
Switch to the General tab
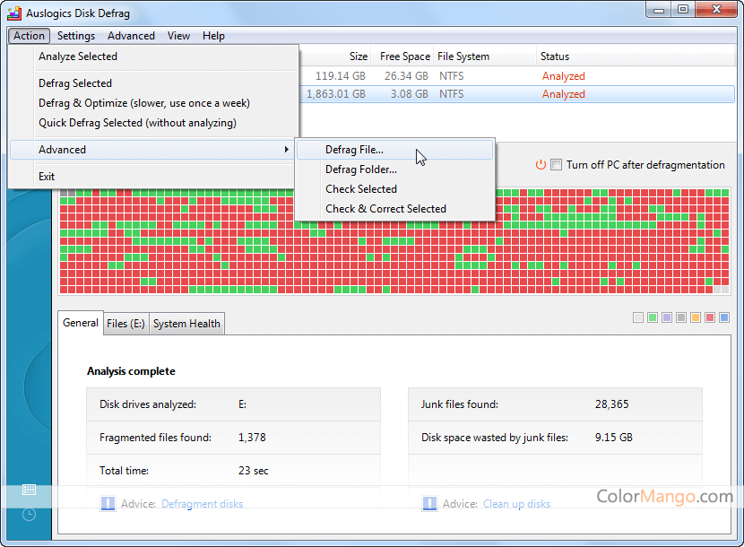coord(80,323)
